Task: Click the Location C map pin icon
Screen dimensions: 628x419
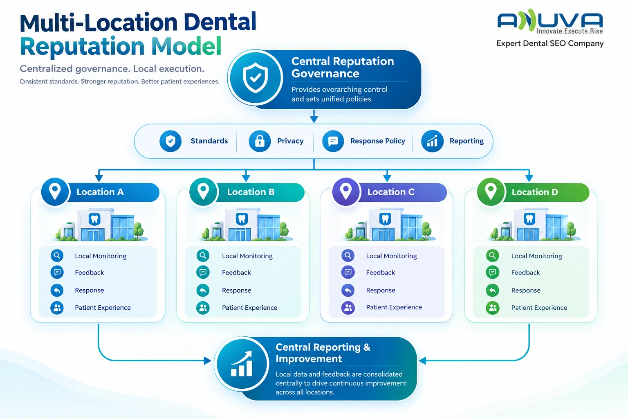Action: 346,191
